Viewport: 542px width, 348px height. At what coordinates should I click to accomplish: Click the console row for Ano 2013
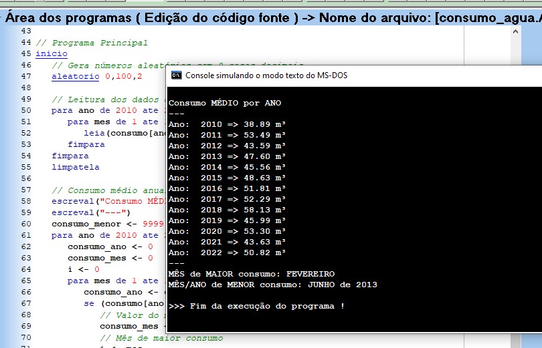(227, 156)
